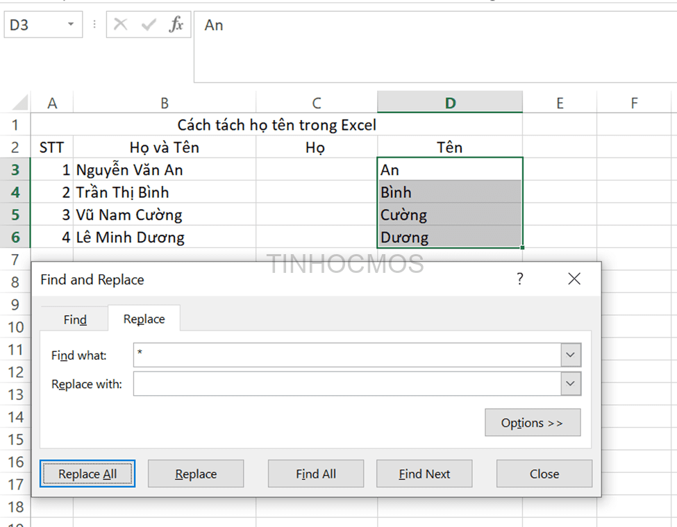677x527 pixels.
Task: Click the Select All corner triangle
Action: 20,102
